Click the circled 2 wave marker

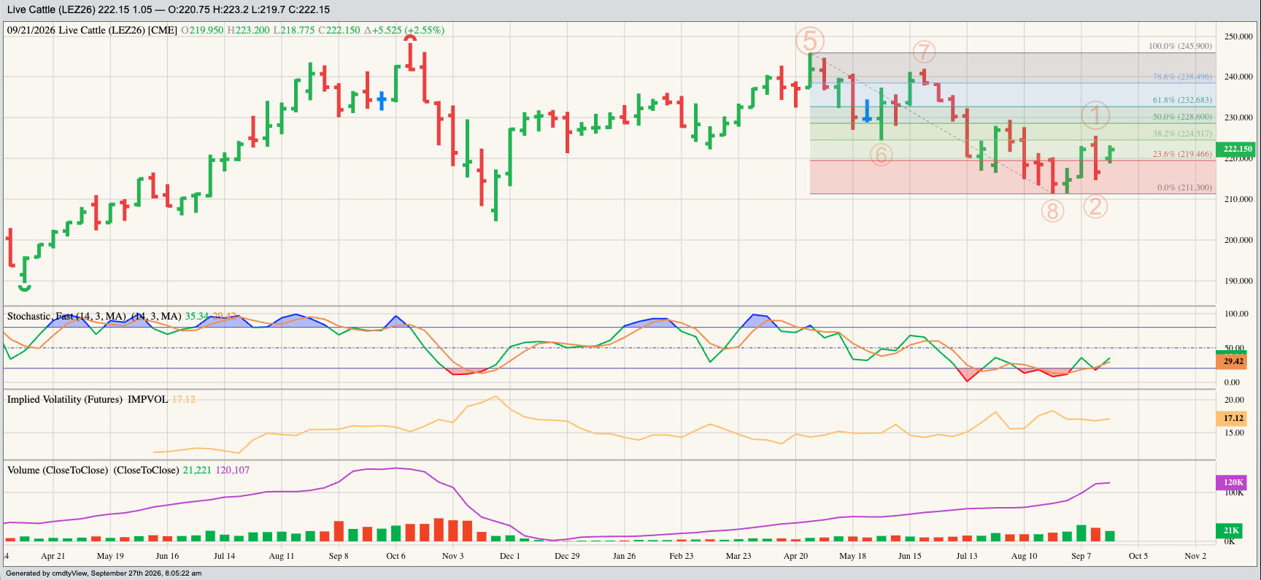(x=1095, y=206)
